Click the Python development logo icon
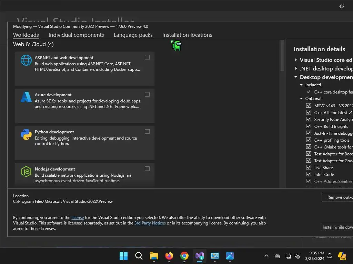This screenshot has height=264, width=353. [x=26, y=134]
